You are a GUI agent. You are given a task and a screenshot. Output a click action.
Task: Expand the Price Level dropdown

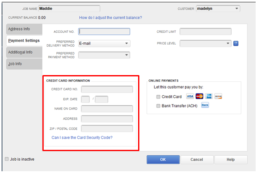tap(205, 43)
